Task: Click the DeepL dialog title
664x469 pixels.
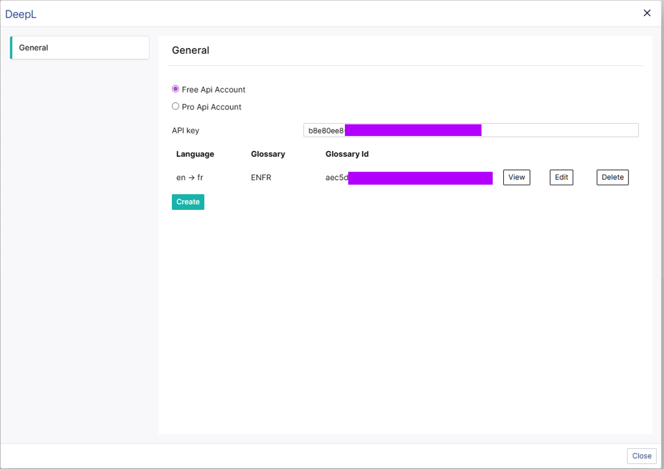Action: click(21, 14)
